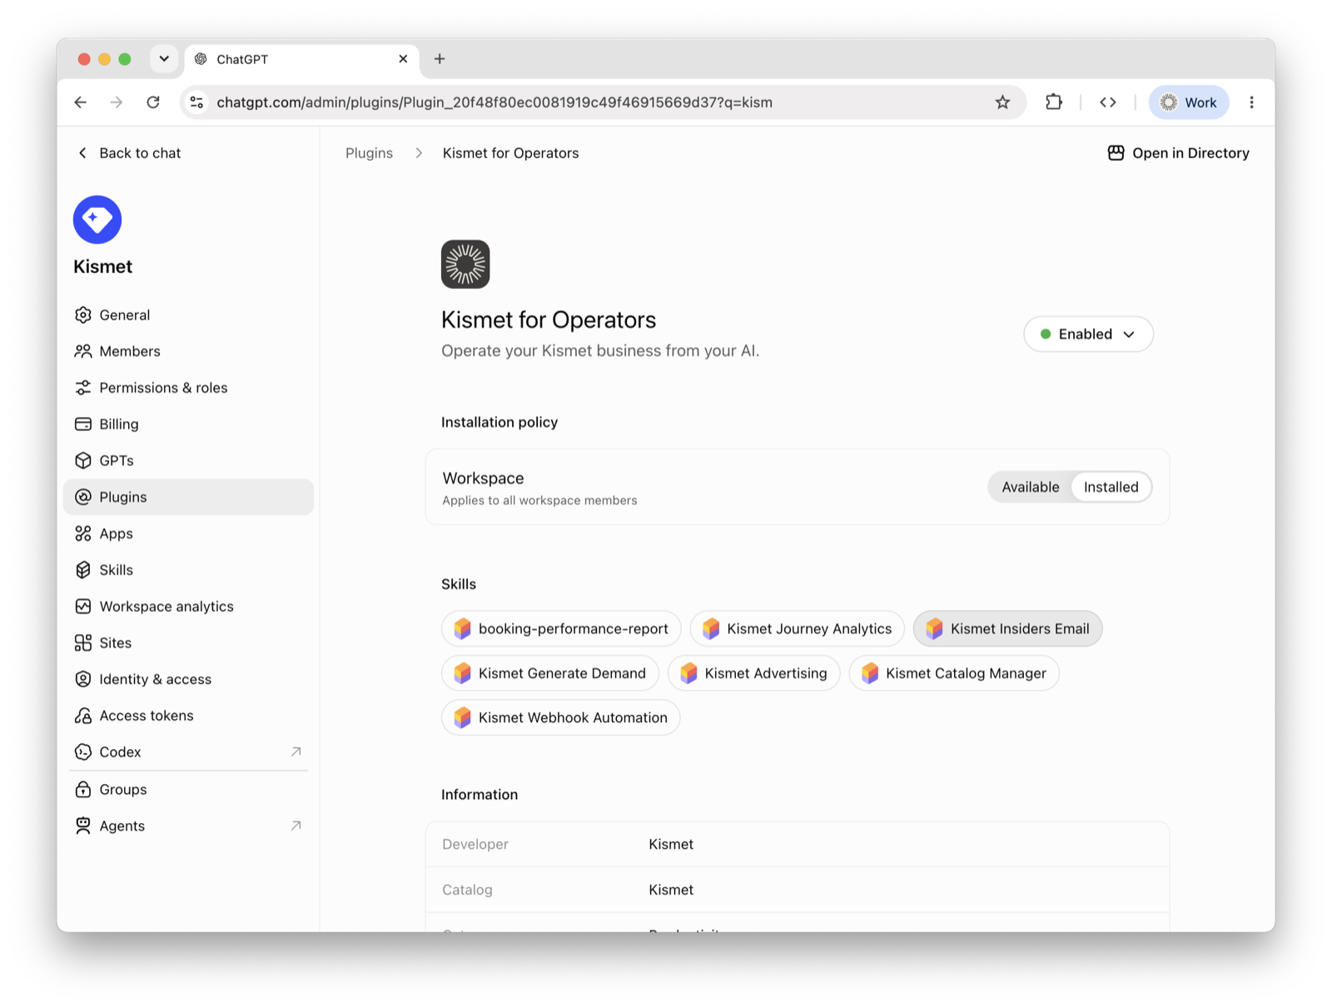Click the Identity & access shield icon

click(83, 679)
